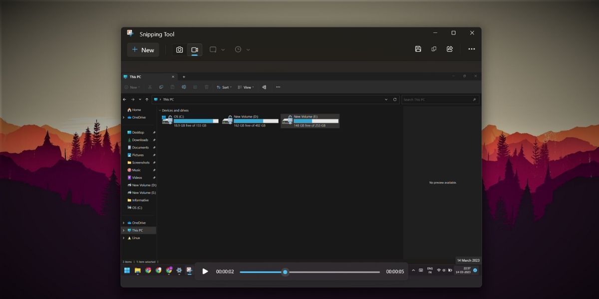Screen dimensions: 599x299
Task: Switch to snip camera mode
Action: [x=180, y=49]
